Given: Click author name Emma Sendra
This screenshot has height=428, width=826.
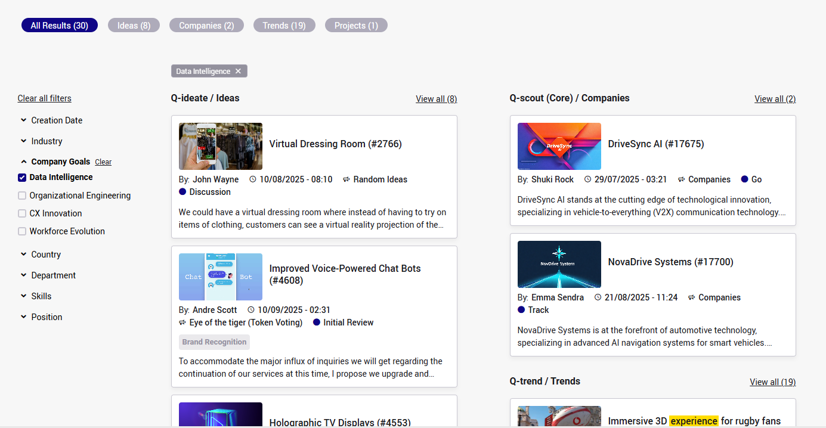Looking at the screenshot, I should click(x=558, y=297).
